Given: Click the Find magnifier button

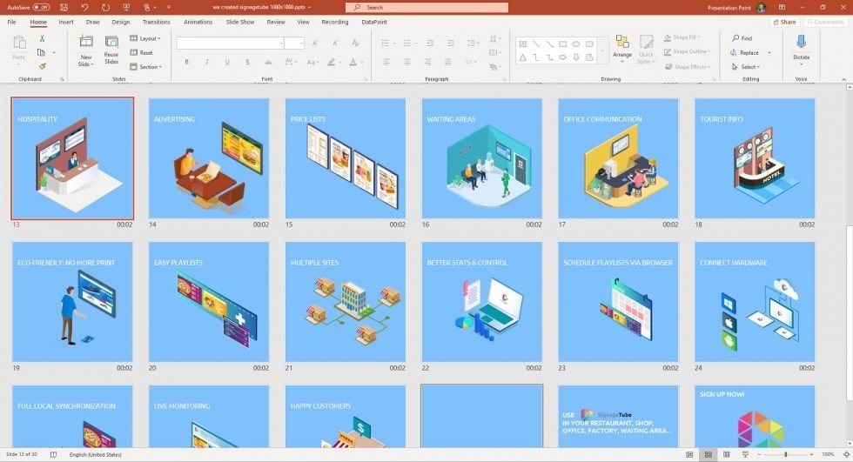Looking at the screenshot, I should tap(742, 38).
